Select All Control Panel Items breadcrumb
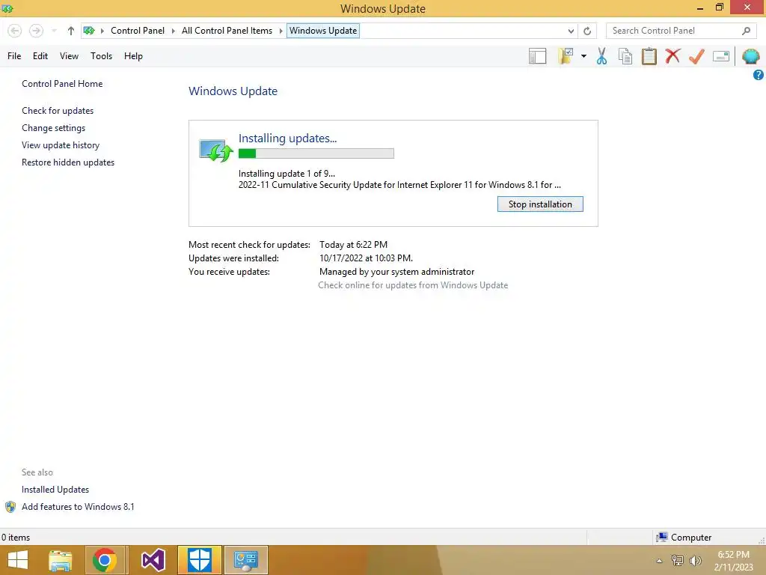766x575 pixels. point(227,31)
